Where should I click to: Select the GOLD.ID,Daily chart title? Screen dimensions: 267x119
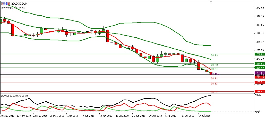(x=19, y=4)
